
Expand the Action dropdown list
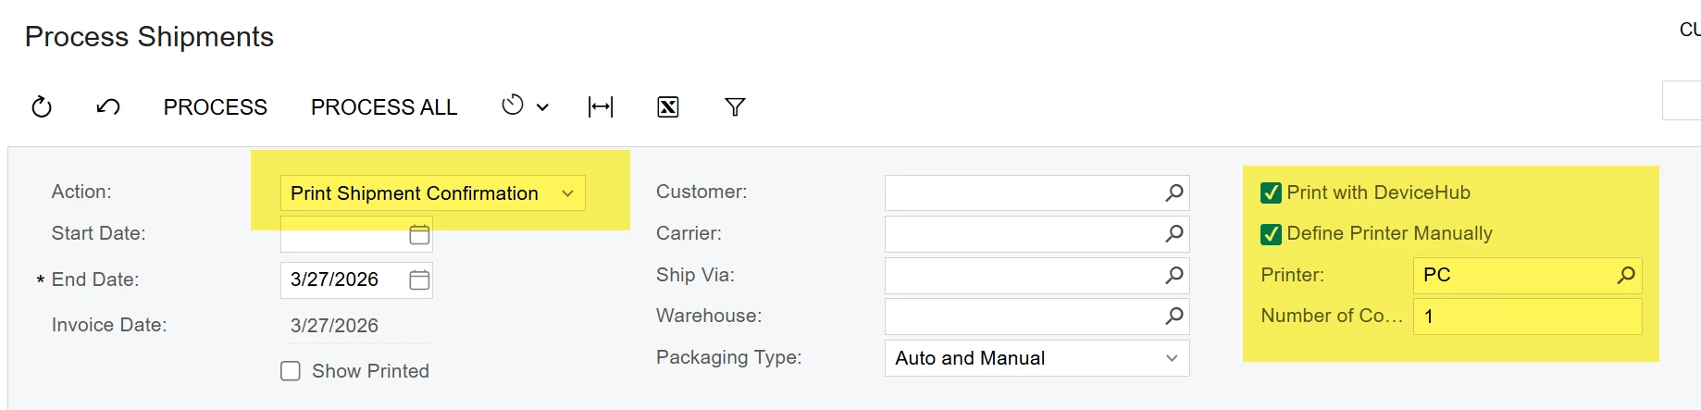(432, 193)
